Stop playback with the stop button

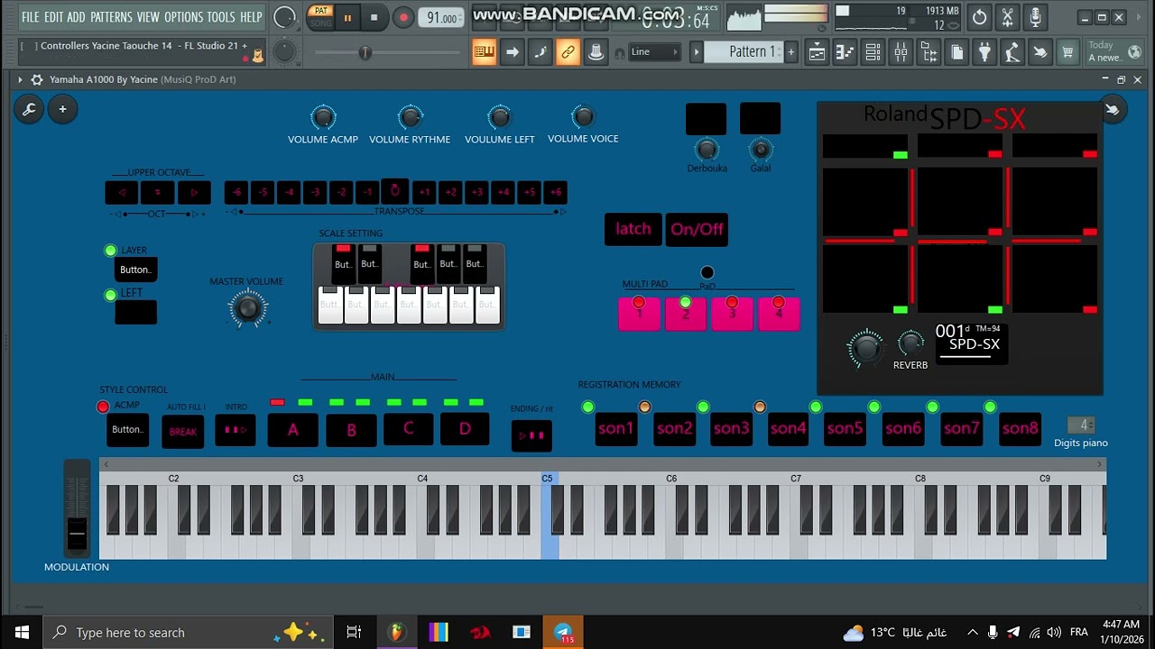[374, 17]
